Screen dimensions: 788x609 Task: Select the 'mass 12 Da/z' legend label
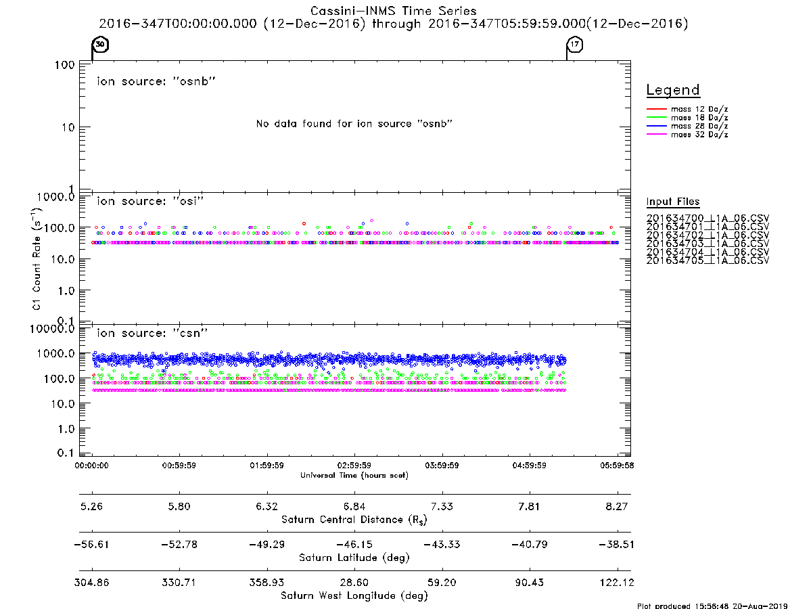pyautogui.click(x=699, y=109)
